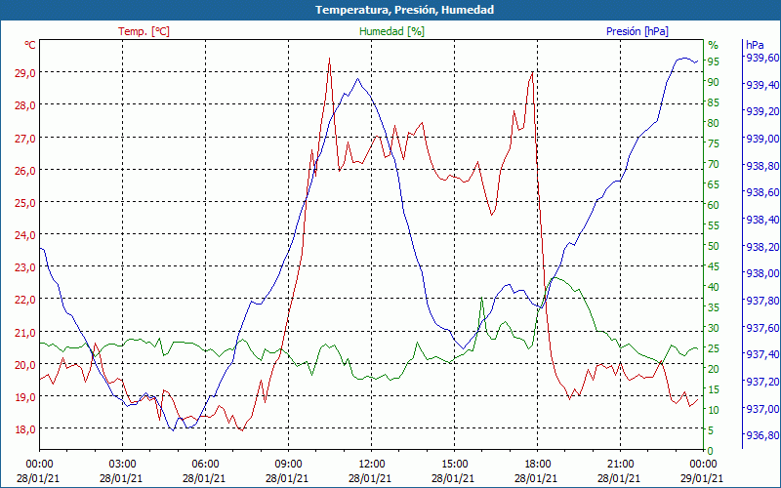The height and width of the screenshot is (488, 781).
Task: Click pressure axis value '937,00'
Action: pyautogui.click(x=762, y=408)
